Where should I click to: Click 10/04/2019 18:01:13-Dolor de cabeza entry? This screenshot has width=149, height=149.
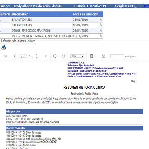pyautogui.click(x=24, y=136)
